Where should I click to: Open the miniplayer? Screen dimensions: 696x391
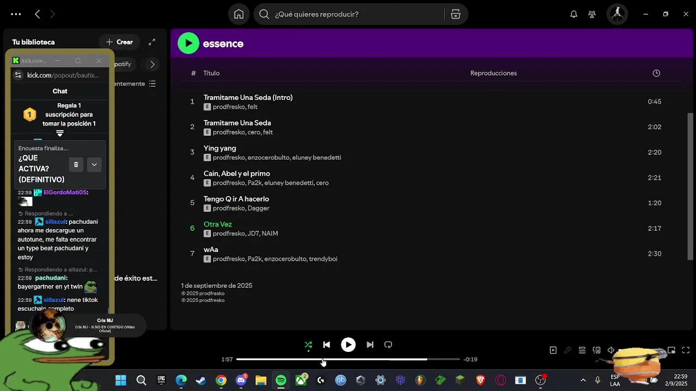672,350
